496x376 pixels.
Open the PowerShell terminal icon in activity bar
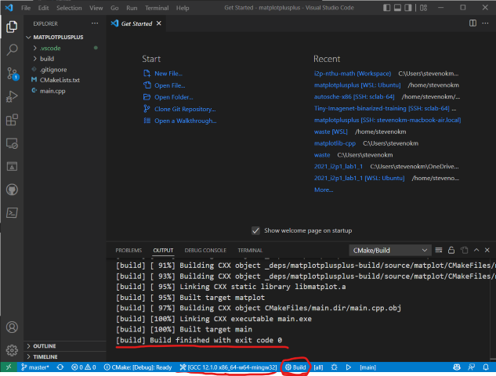pos(12,213)
